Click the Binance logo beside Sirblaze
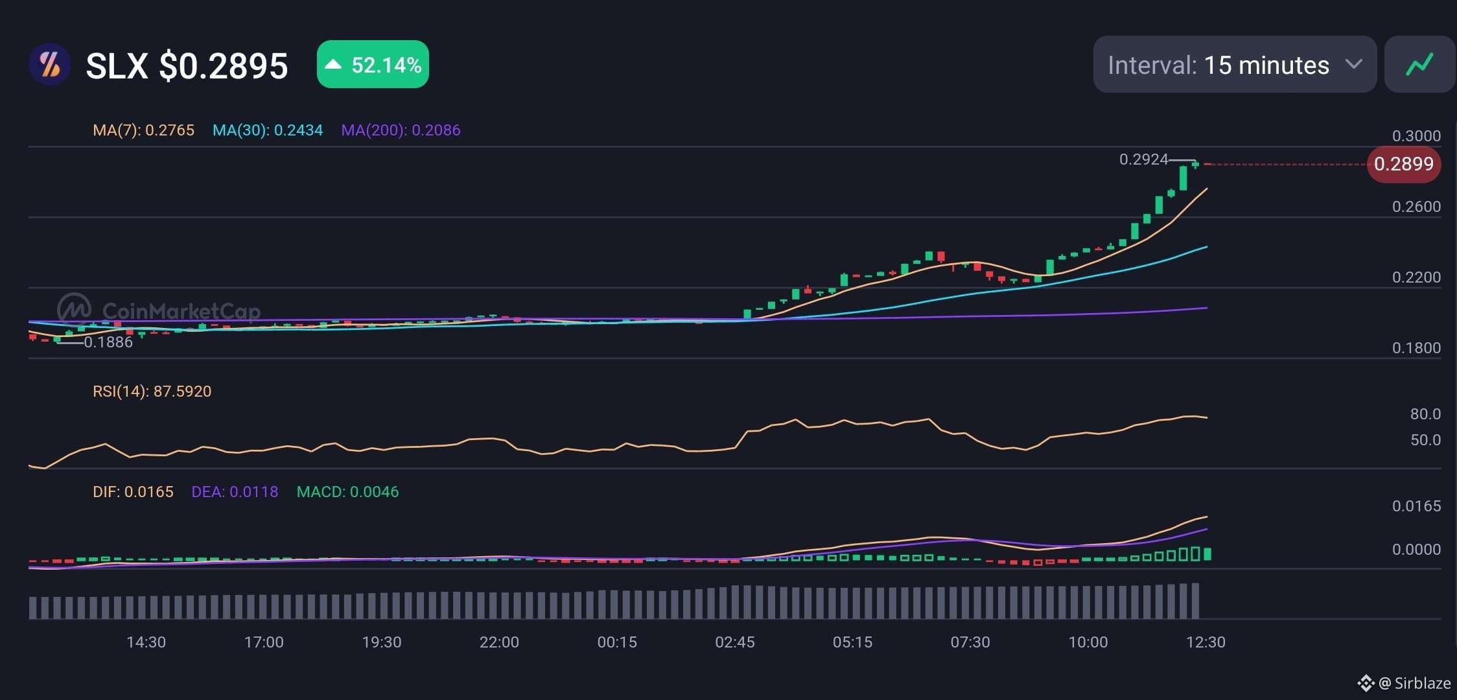This screenshot has width=1457, height=700. point(1366,683)
